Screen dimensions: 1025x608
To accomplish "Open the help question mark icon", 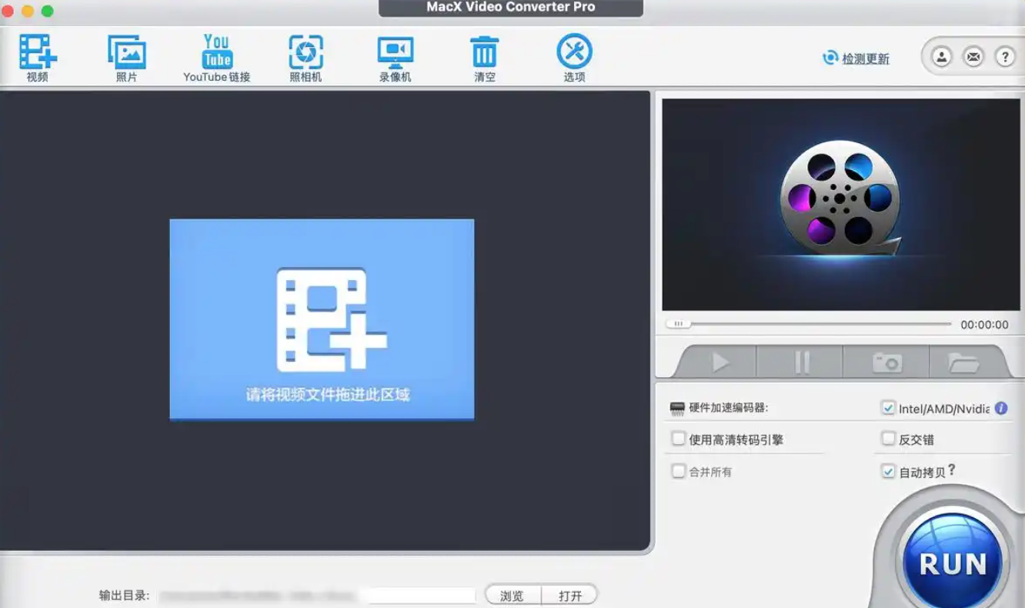I will click(x=1004, y=57).
